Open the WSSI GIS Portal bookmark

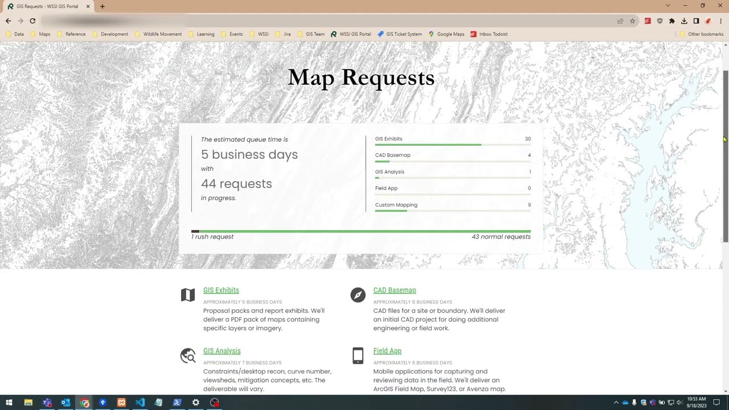point(351,34)
